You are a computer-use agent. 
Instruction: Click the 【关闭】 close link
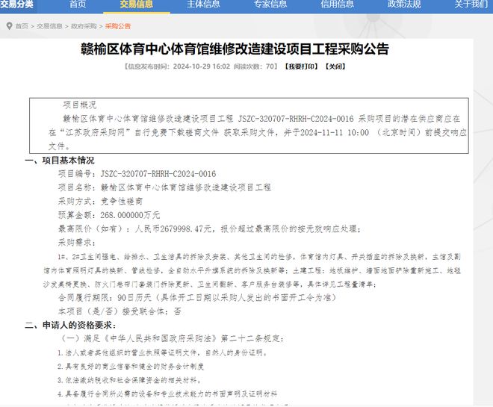(335, 66)
